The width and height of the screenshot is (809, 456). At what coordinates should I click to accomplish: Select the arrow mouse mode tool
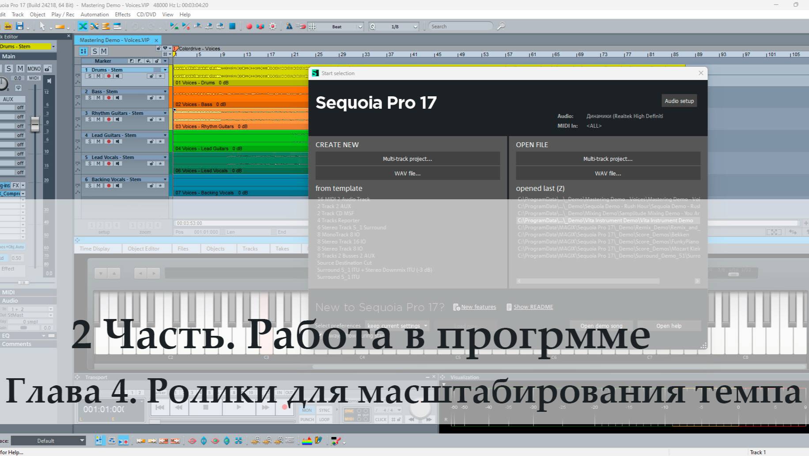pyautogui.click(x=42, y=27)
